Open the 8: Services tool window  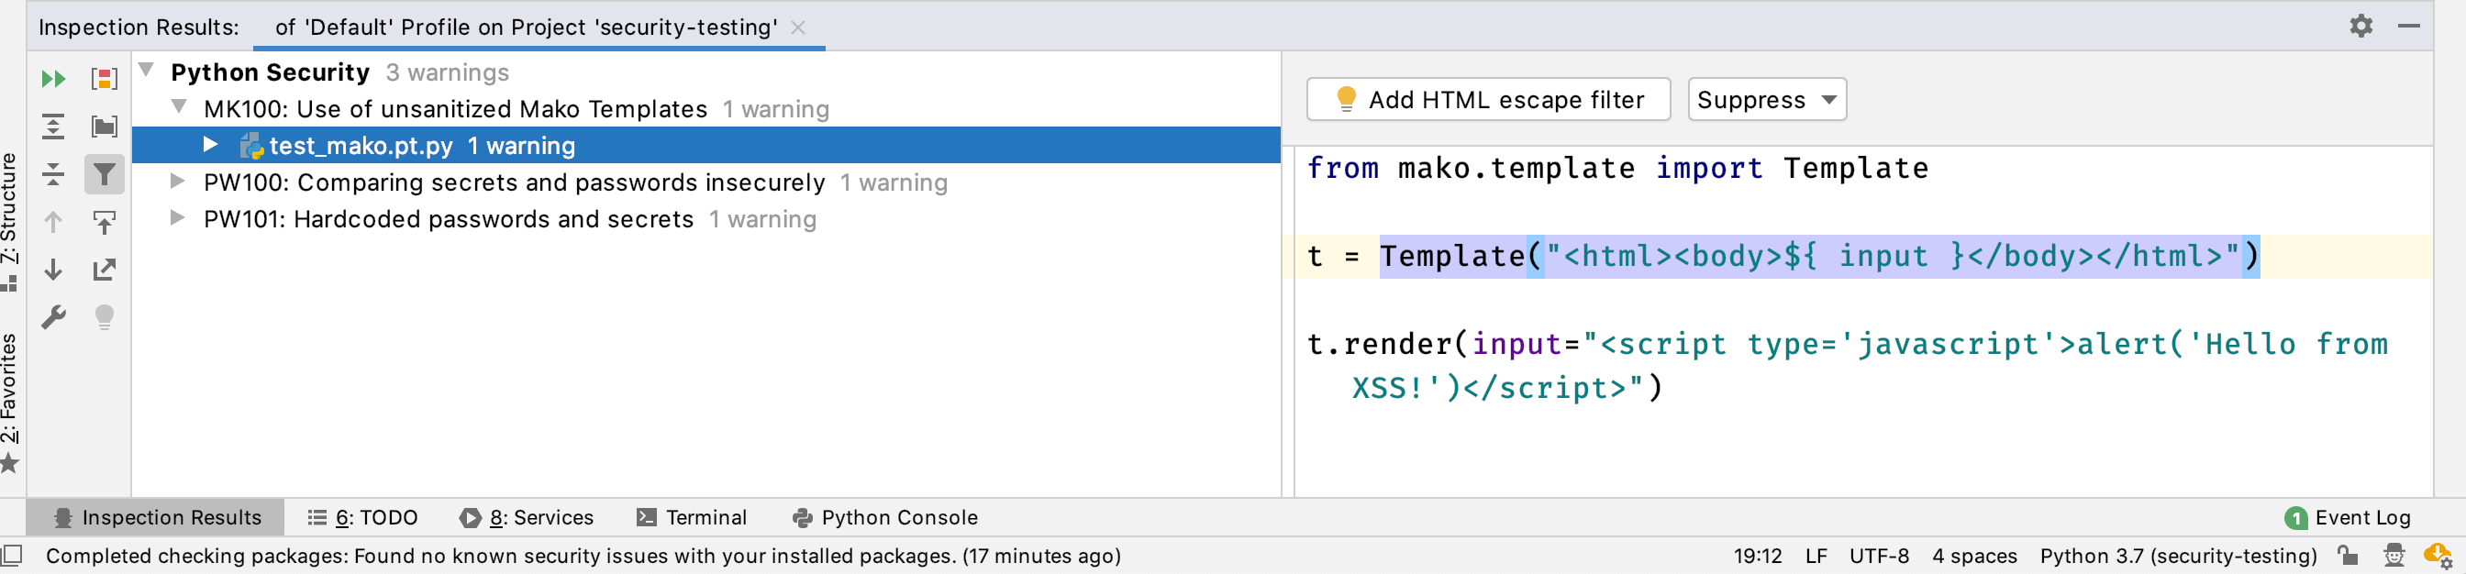point(527,517)
